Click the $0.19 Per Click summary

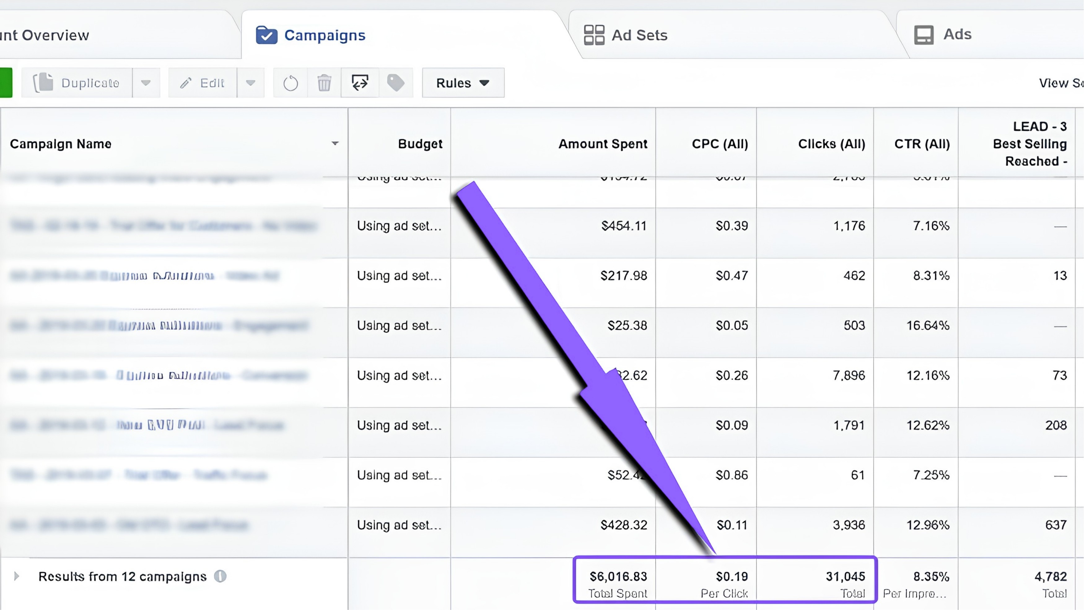[x=725, y=584]
